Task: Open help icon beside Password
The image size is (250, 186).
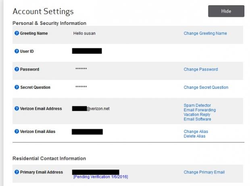Action: click(x=17, y=69)
